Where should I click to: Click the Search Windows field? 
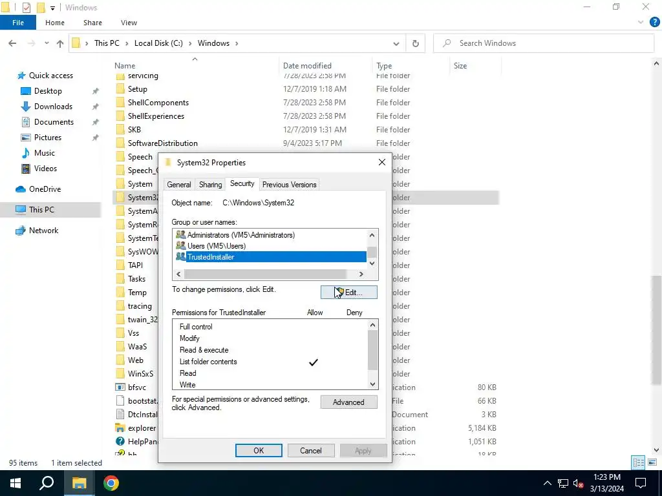click(x=544, y=43)
